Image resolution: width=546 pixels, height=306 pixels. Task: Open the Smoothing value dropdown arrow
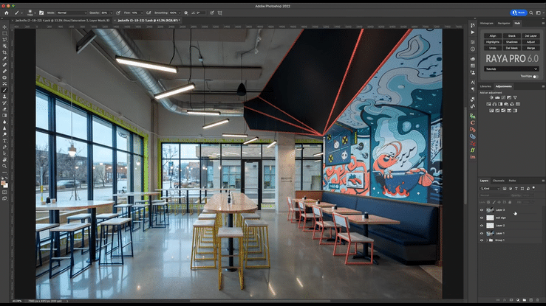(x=180, y=13)
